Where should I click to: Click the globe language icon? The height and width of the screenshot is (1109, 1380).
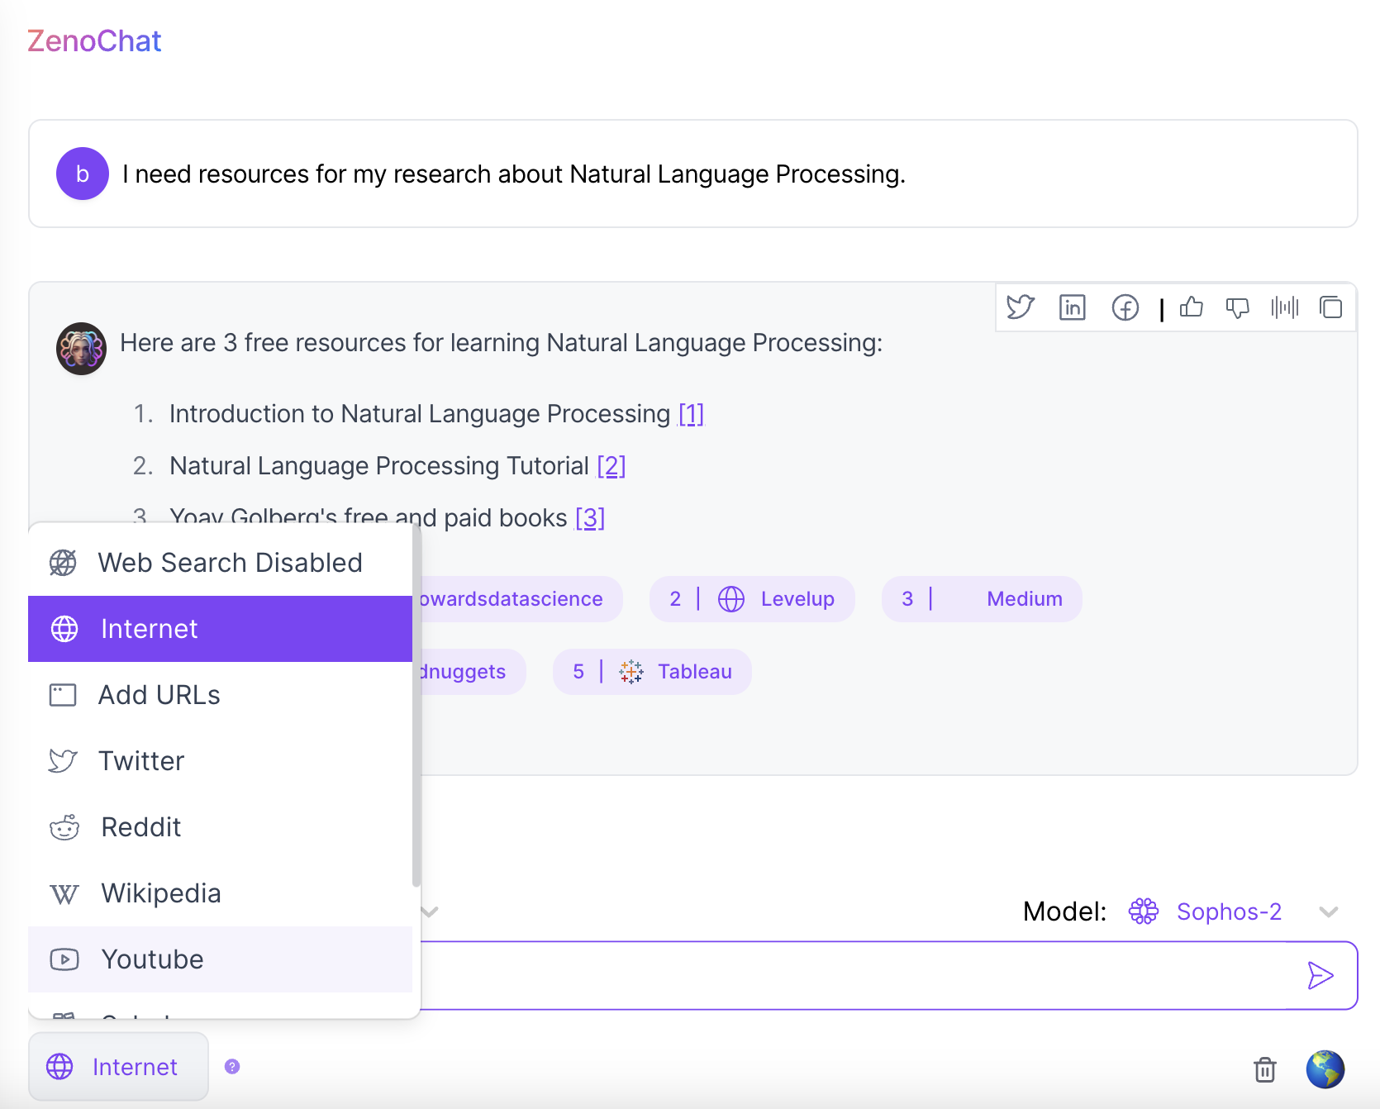click(x=1325, y=1069)
